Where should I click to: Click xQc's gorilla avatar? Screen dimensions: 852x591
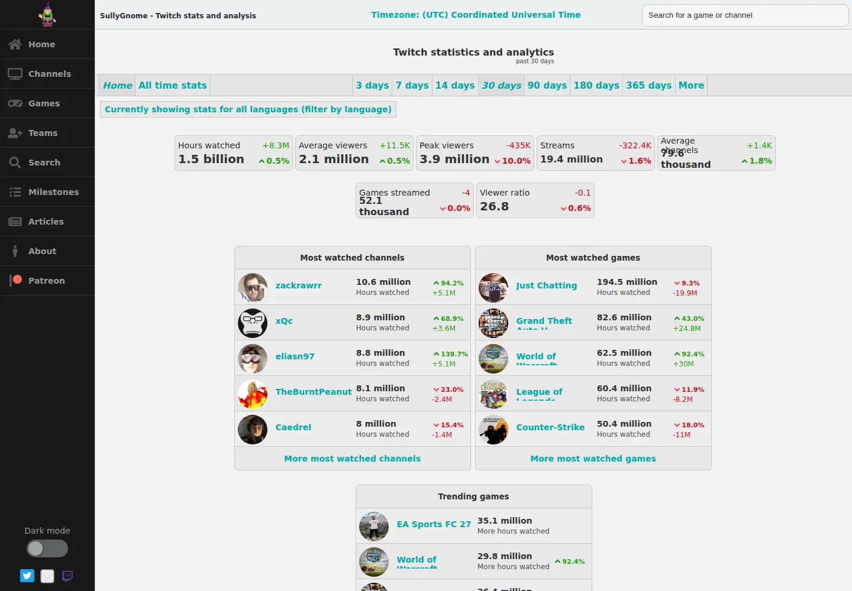pyautogui.click(x=253, y=323)
